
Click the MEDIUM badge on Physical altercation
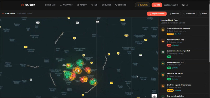pos(170,34)
